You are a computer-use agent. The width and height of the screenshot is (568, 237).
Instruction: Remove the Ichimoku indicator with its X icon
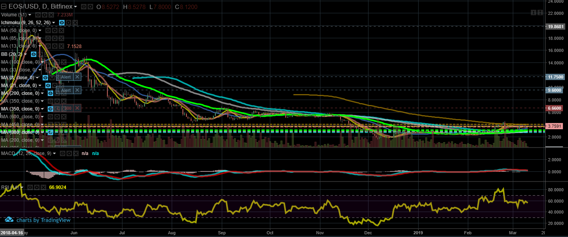pyautogui.click(x=75, y=23)
